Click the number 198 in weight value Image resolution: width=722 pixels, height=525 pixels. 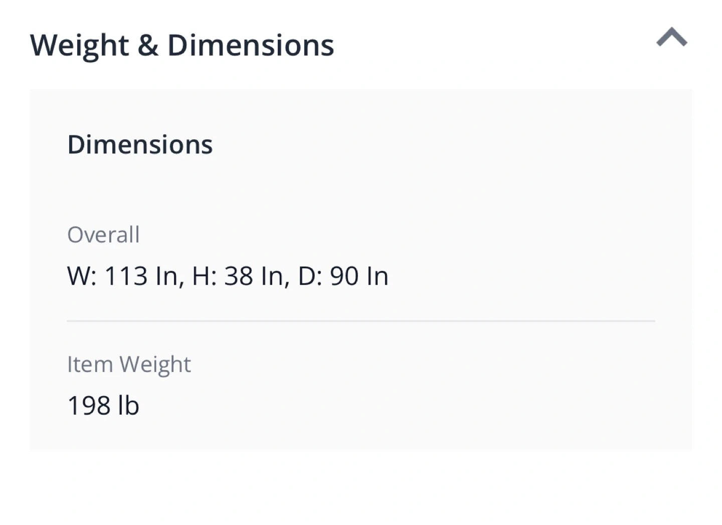89,406
